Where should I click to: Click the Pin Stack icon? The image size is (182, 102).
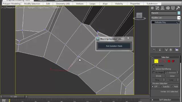154,50
